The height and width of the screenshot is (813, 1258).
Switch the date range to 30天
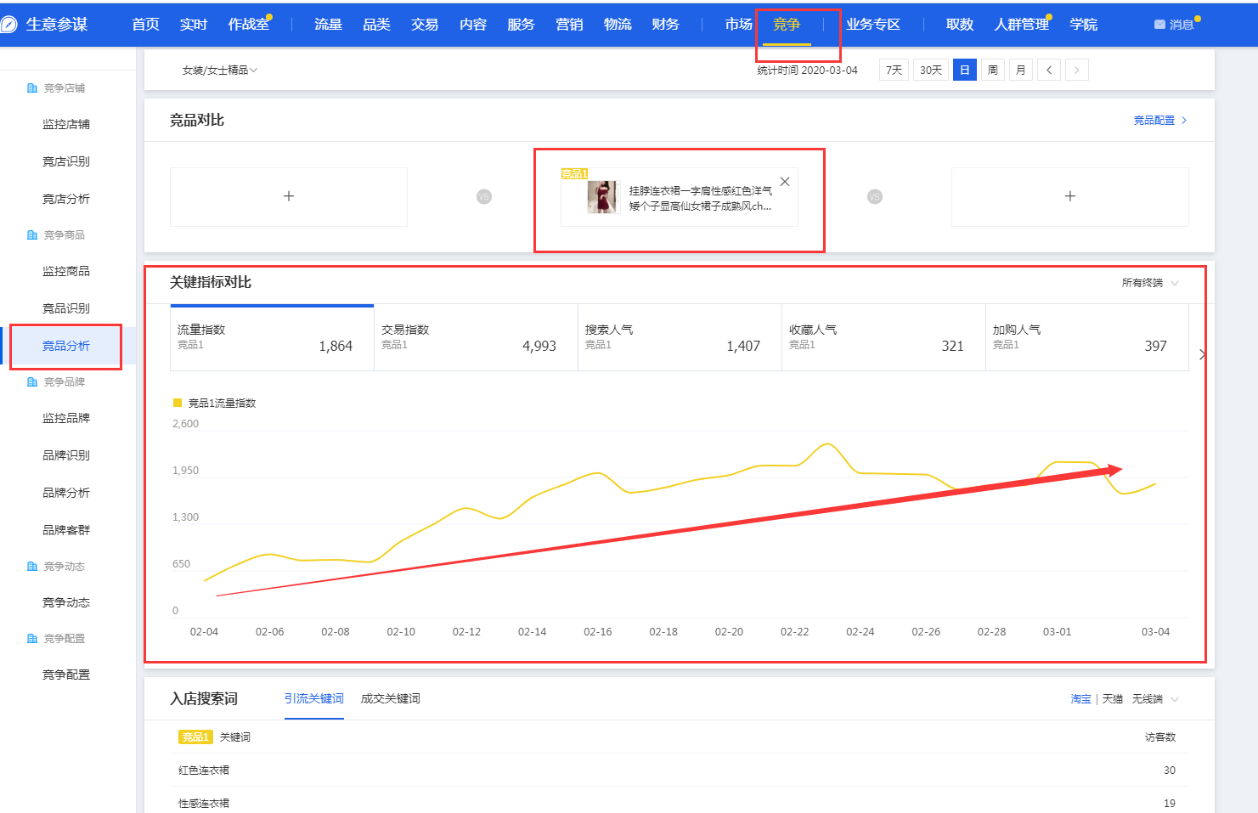tap(931, 70)
